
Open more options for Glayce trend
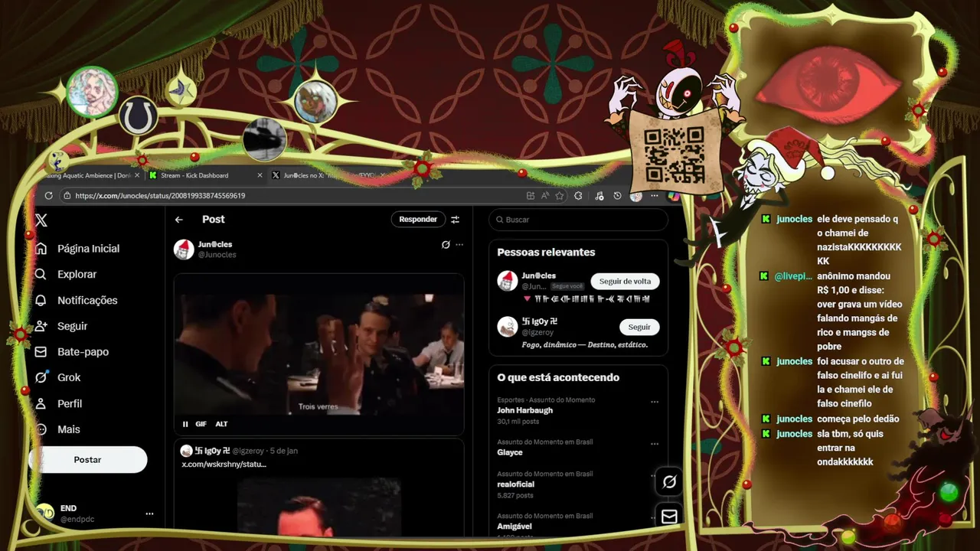click(x=655, y=444)
